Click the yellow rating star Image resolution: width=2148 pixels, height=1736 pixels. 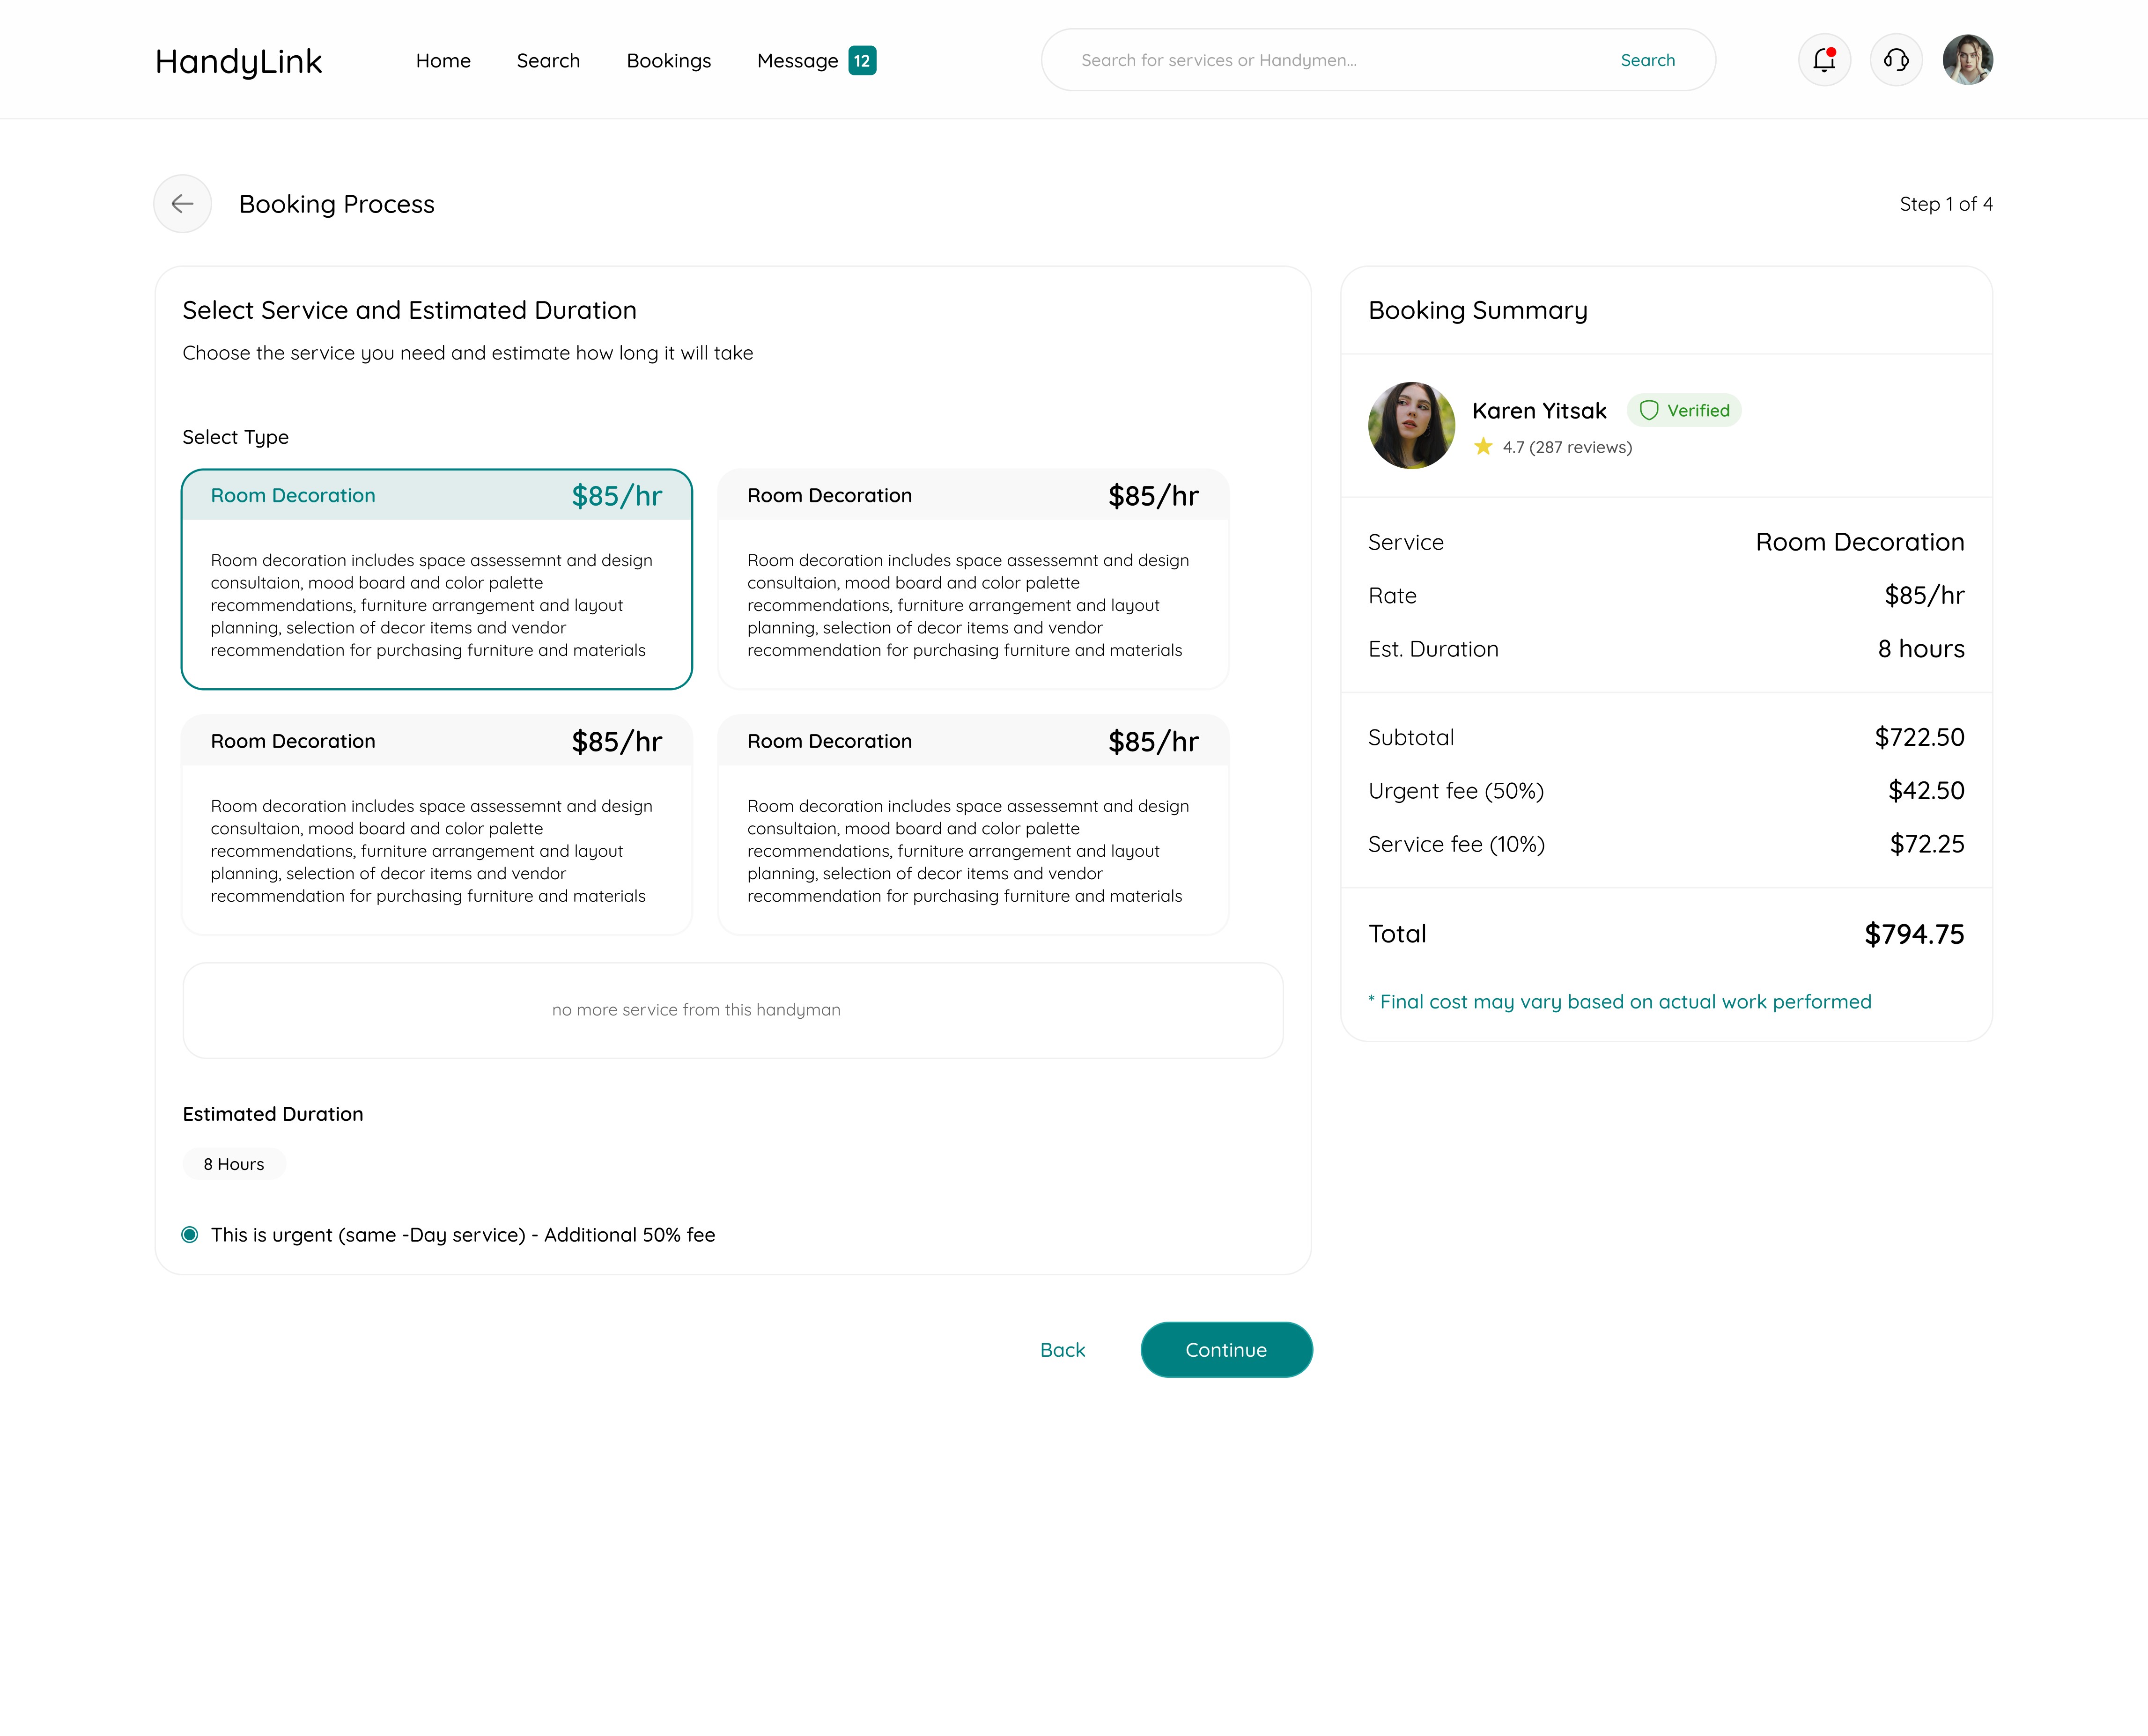point(1483,447)
